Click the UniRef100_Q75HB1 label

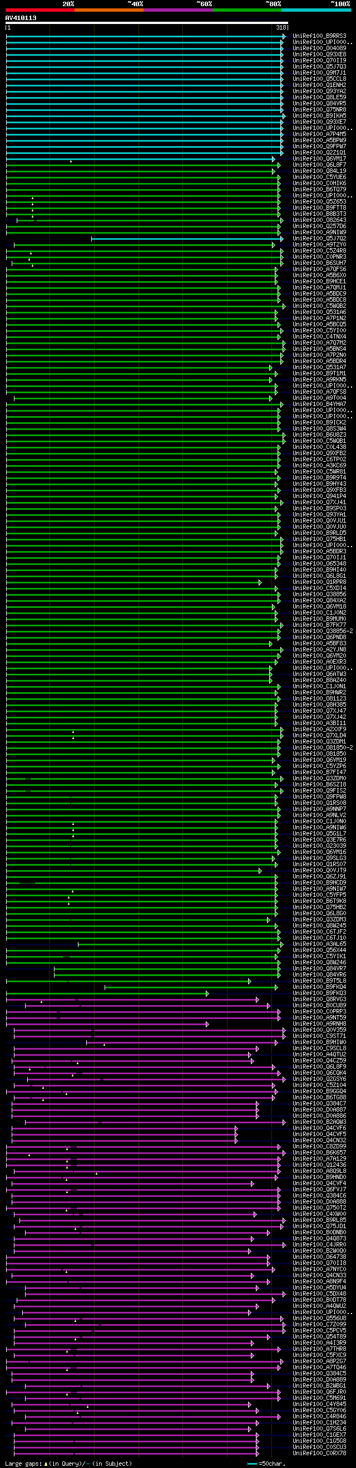319,539
